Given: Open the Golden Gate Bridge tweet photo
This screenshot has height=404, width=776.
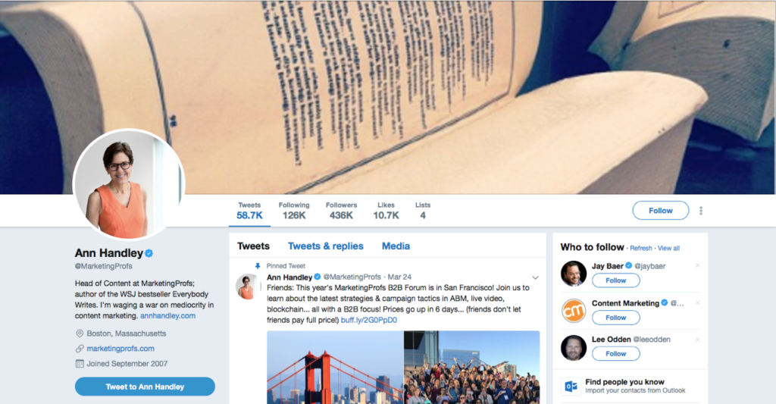Looking at the screenshot, I should point(335,368).
